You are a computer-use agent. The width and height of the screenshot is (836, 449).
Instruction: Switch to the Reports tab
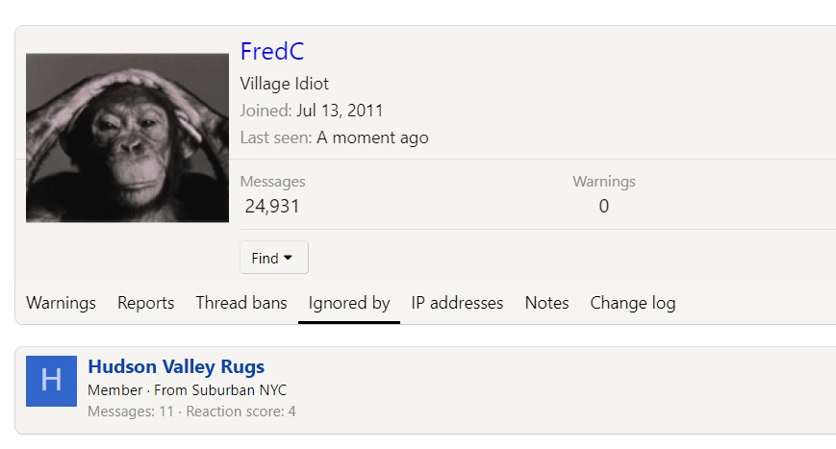145,303
